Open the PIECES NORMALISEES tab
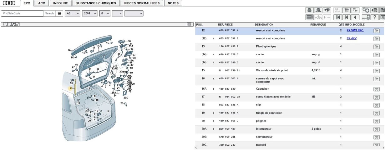Screen dimensions: 385x150 pos(142,3)
